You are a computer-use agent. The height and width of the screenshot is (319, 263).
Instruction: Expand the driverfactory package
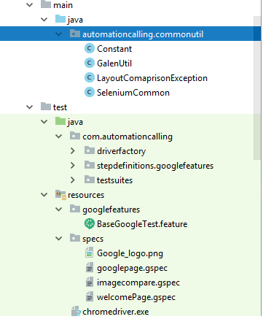(73, 151)
